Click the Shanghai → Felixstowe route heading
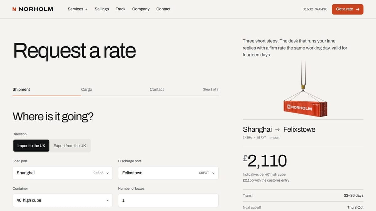 tap(279, 129)
